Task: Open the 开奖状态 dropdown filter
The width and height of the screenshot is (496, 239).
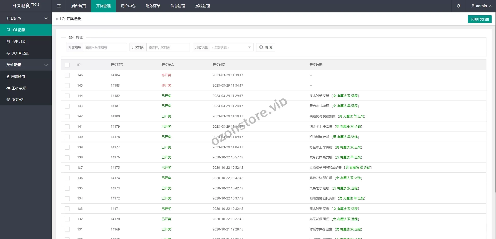Action: 231,48
